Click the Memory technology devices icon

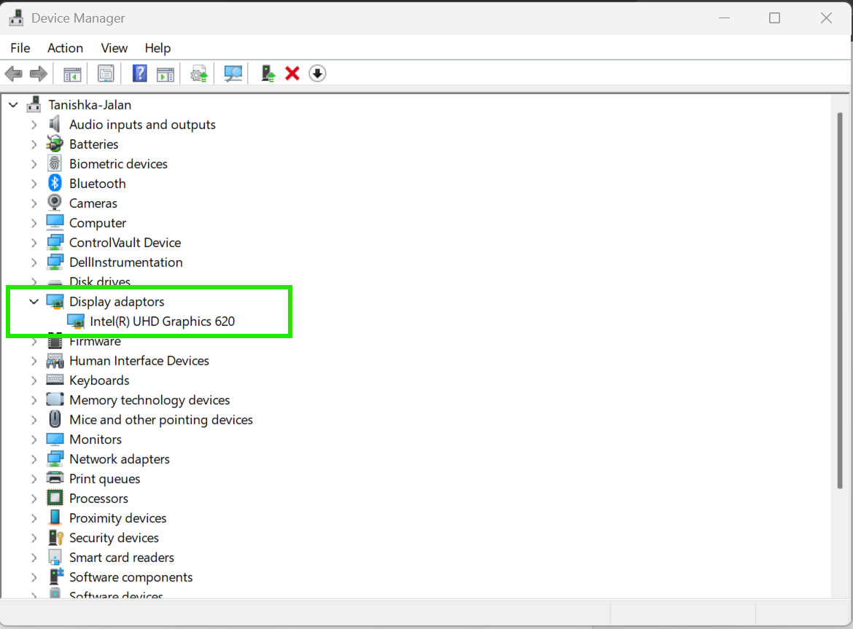coord(55,399)
